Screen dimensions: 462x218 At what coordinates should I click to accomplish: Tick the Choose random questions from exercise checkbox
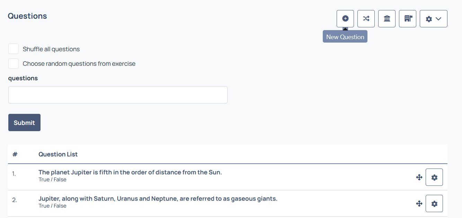[14, 64]
